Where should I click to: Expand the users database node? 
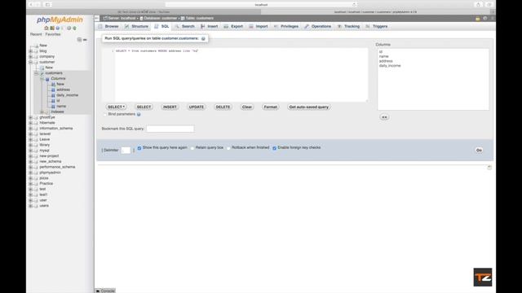coord(31,206)
